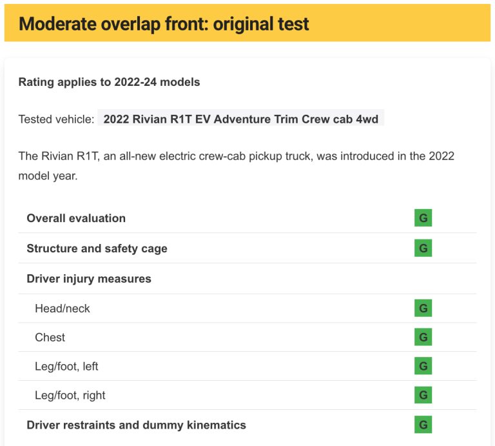Click the Rivian R1T description paragraph
Viewport: 495px width, 446px height.
click(236, 166)
